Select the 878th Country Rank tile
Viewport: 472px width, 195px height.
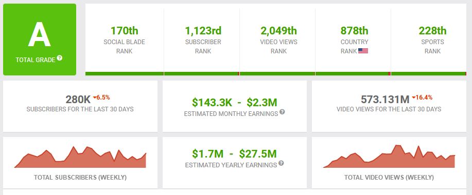click(353, 40)
